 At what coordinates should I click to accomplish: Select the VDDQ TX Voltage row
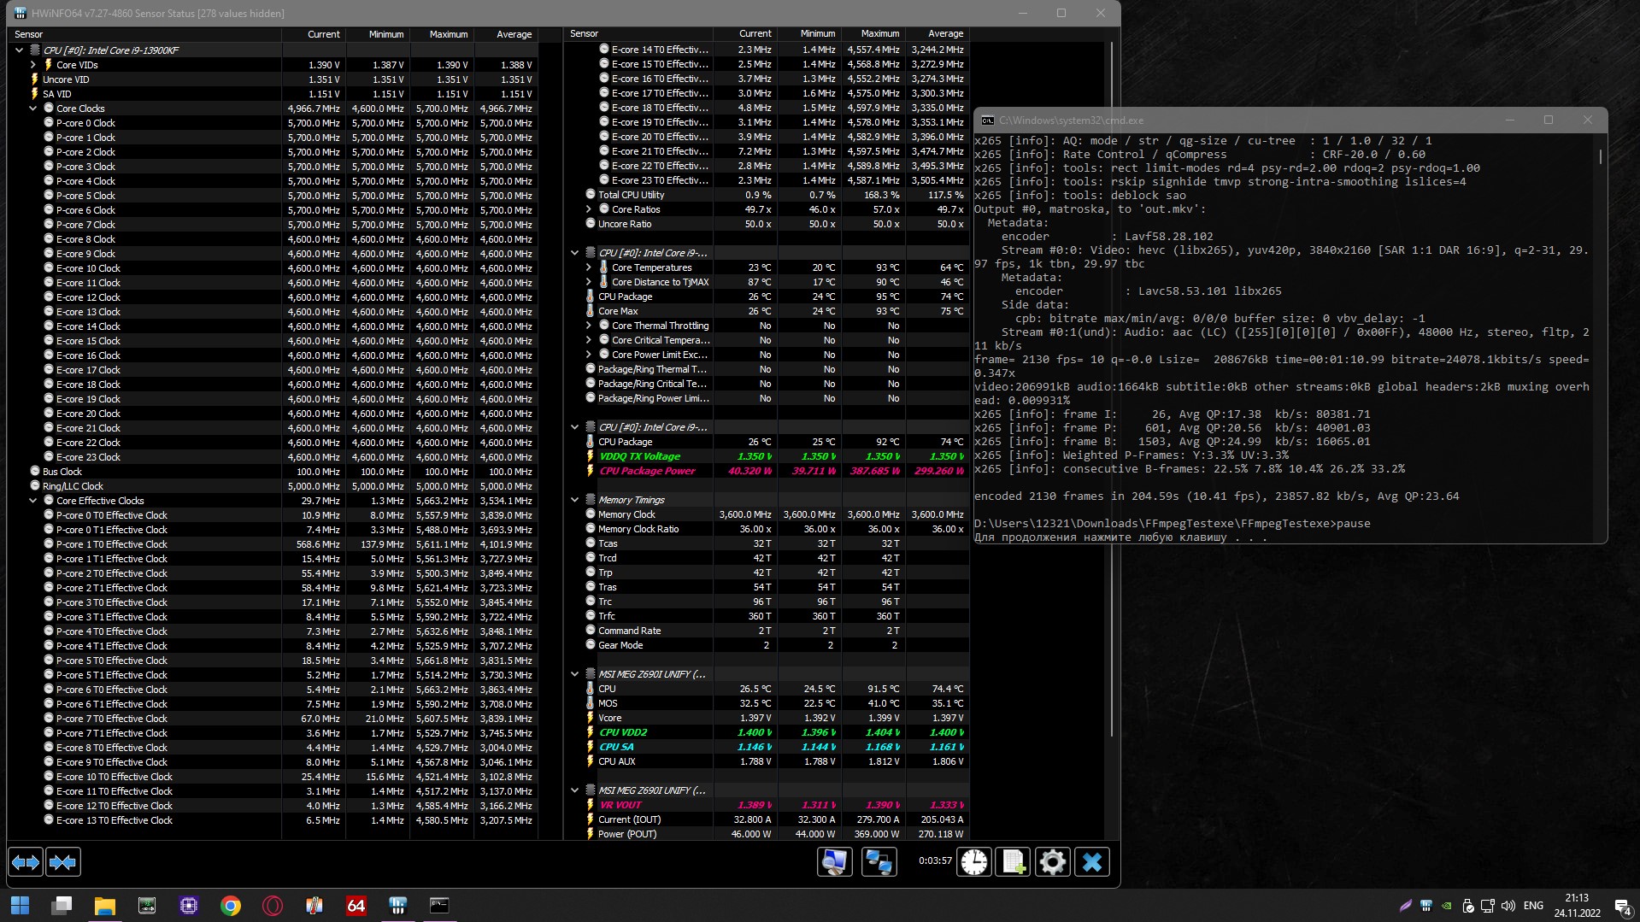(x=776, y=456)
